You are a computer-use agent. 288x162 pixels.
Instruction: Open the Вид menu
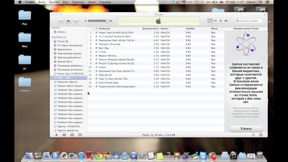pyautogui.click(x=65, y=2)
